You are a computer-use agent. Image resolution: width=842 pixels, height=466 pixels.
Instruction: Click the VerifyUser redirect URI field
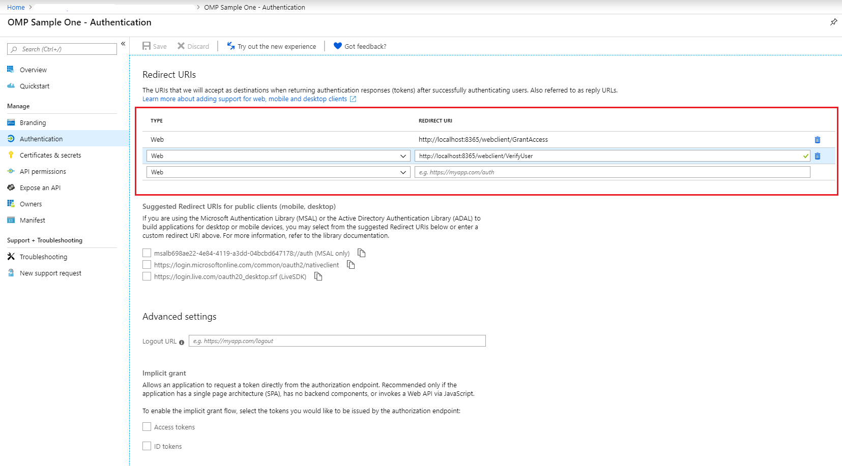613,156
